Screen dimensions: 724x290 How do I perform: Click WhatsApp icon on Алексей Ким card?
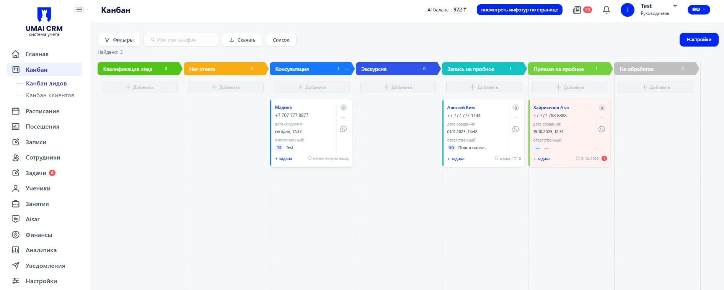(515, 129)
